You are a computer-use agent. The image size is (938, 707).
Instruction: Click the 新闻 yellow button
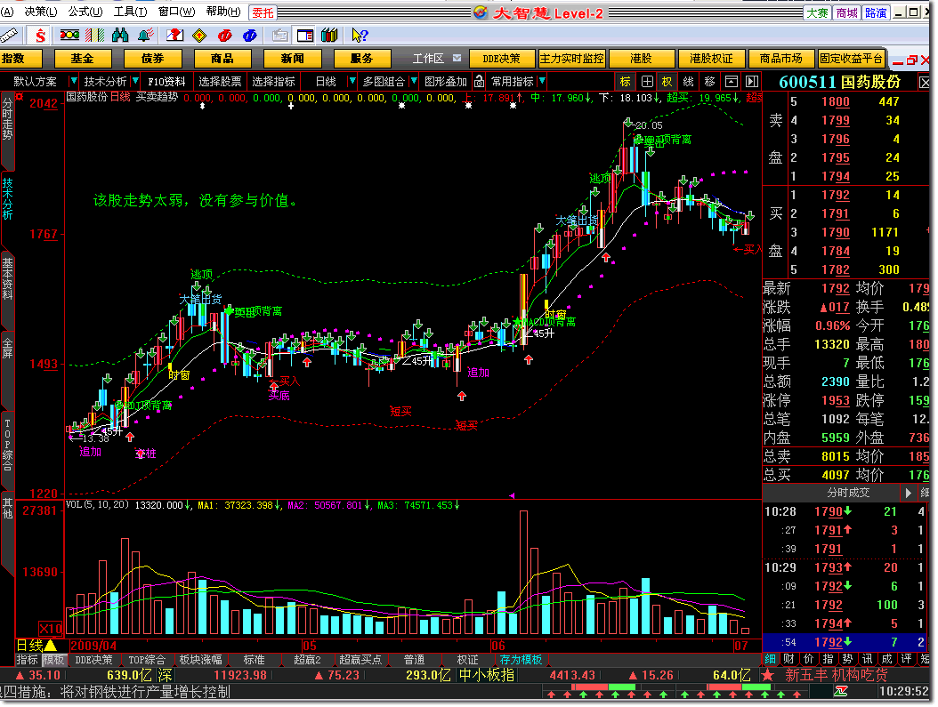pyautogui.click(x=293, y=59)
